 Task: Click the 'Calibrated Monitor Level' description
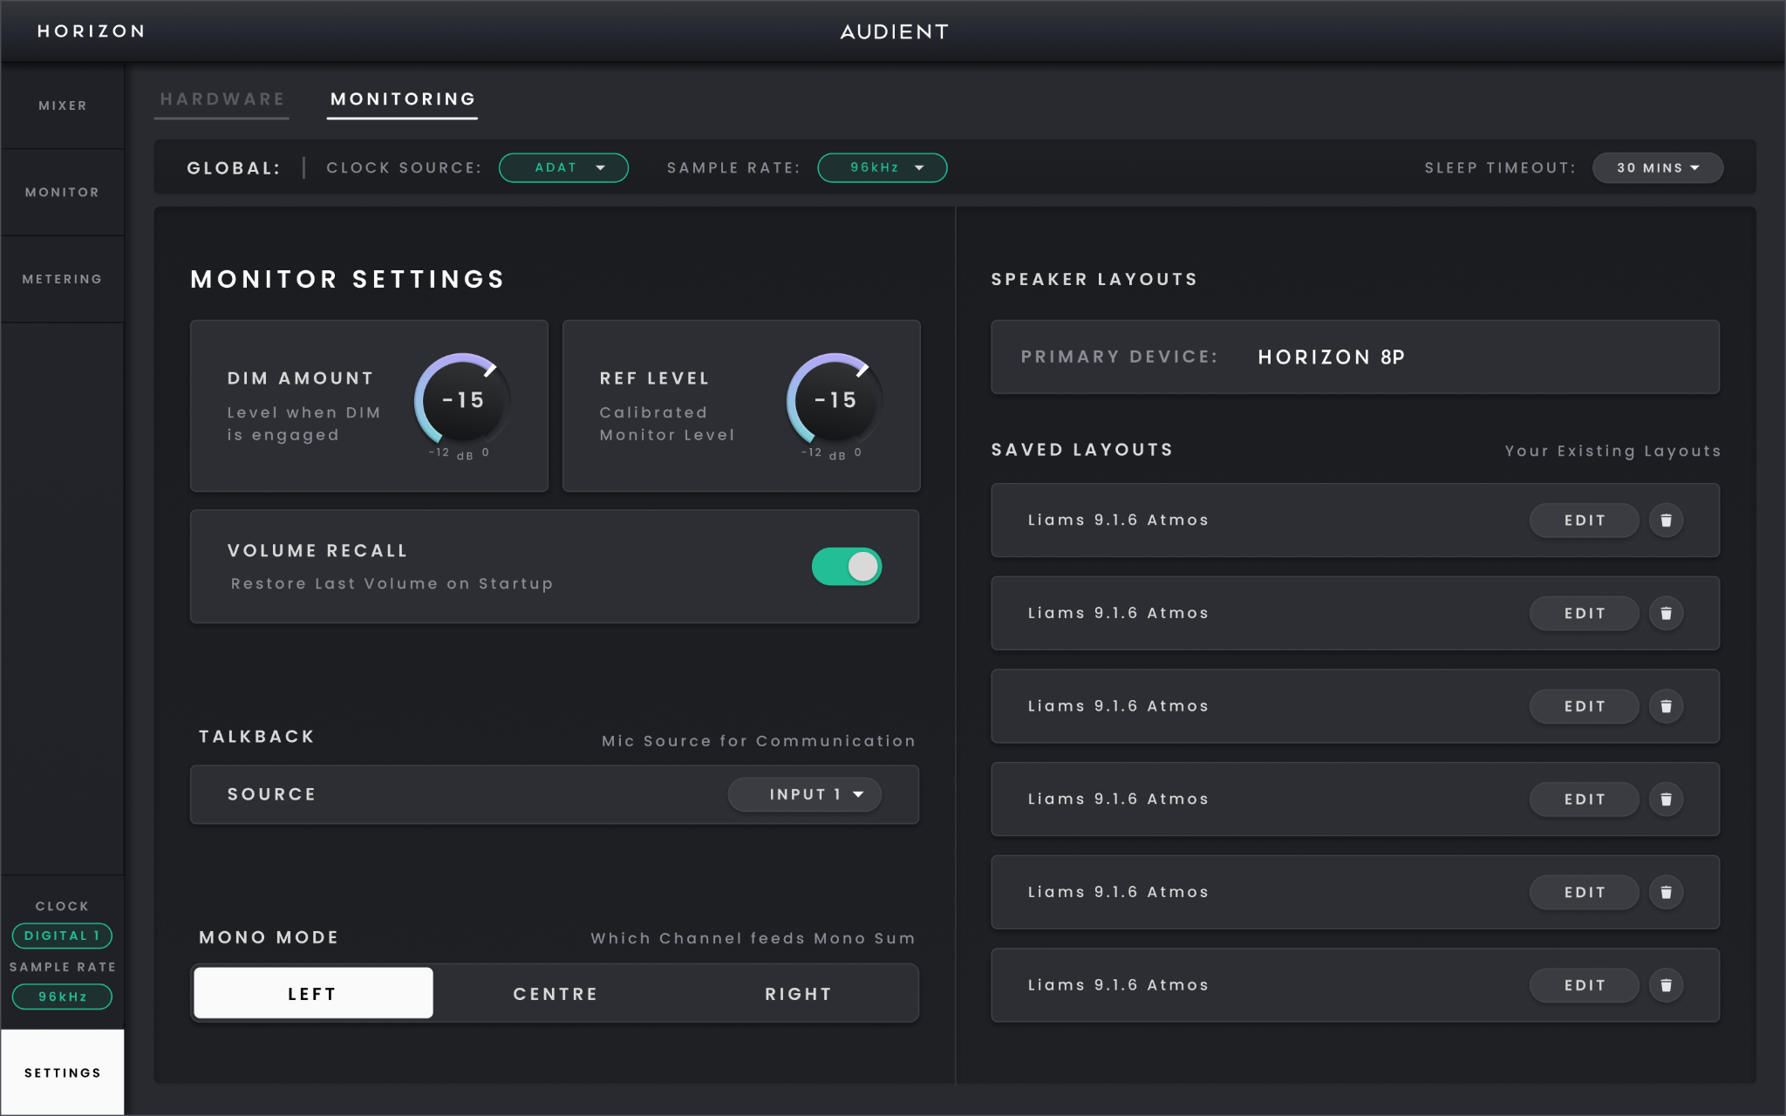(667, 424)
